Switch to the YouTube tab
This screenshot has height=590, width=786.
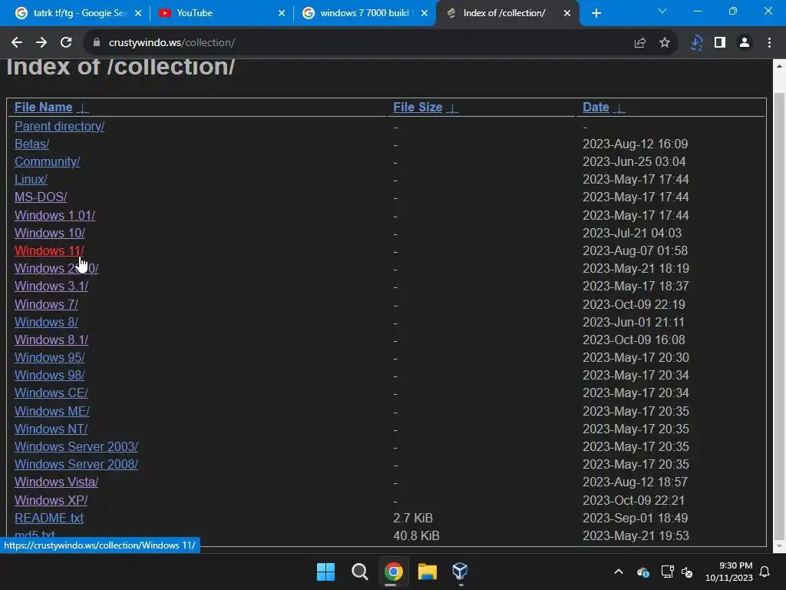(220, 13)
